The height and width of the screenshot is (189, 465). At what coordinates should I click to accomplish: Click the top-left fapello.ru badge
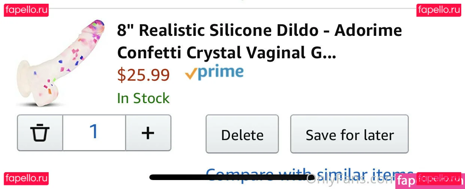click(x=26, y=10)
